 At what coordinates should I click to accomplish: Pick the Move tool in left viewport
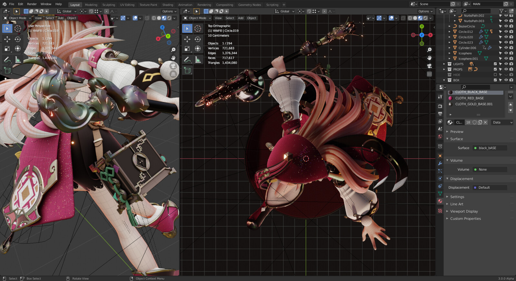coord(7,39)
